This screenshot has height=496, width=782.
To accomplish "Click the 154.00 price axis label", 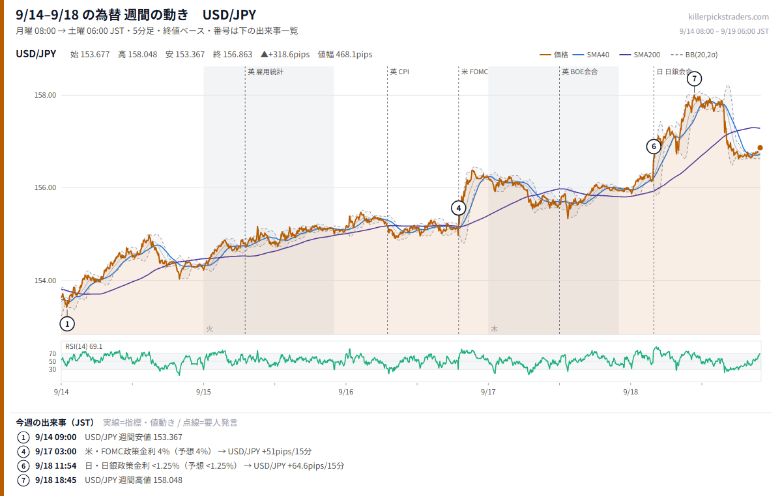I will coord(45,281).
